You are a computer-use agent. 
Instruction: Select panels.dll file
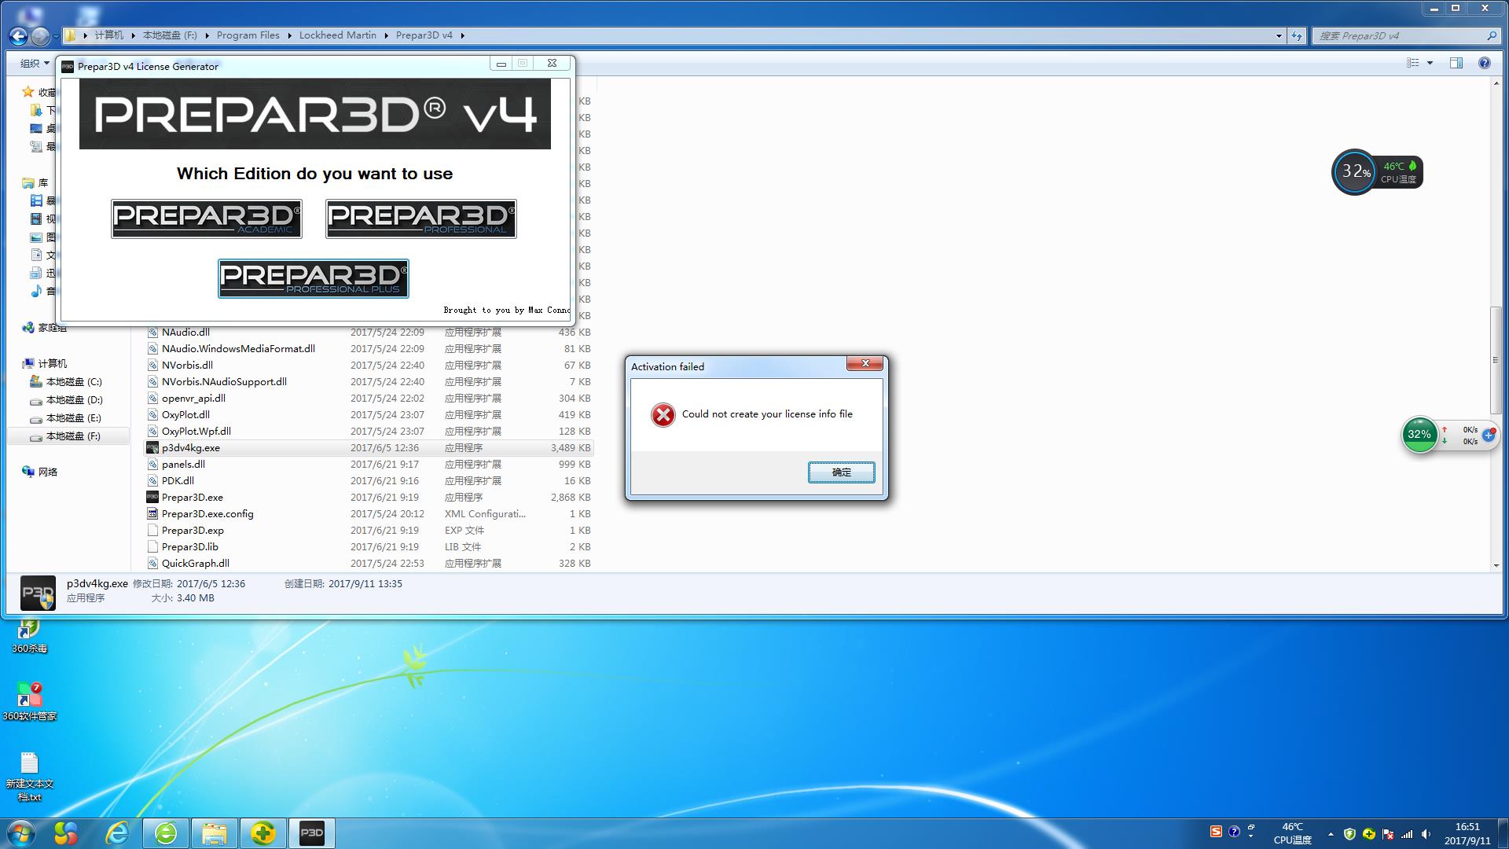click(183, 464)
